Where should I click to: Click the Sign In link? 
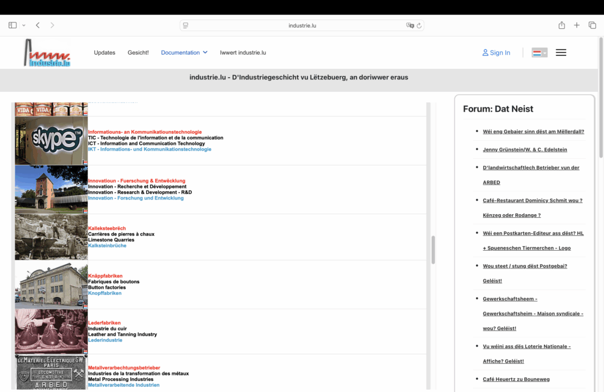click(496, 52)
